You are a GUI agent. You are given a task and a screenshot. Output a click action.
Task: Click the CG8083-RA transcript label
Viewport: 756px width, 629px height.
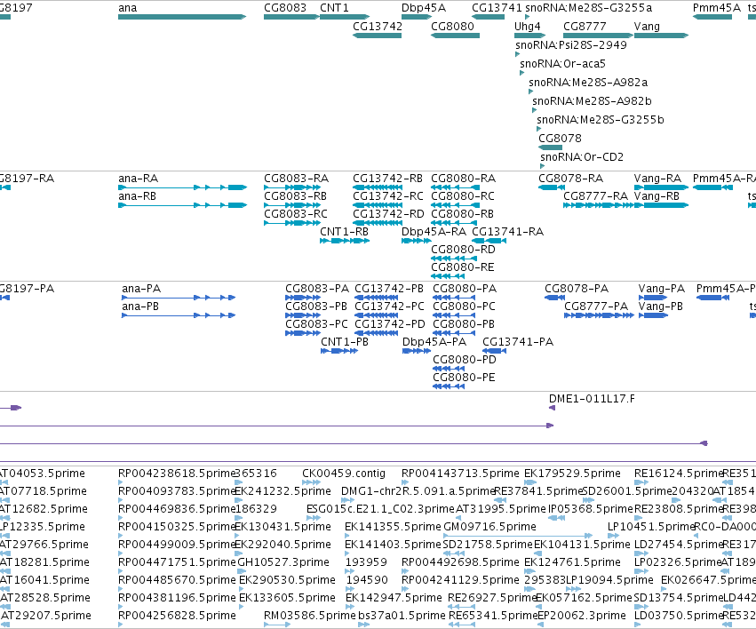296,179
